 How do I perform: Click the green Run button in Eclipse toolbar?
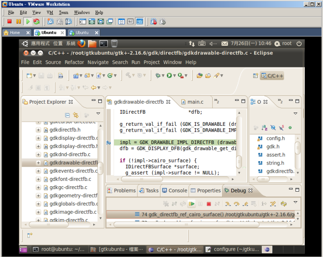(169, 75)
